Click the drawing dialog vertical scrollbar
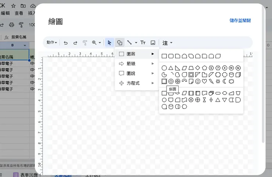The image size is (272, 177). pos(263,74)
